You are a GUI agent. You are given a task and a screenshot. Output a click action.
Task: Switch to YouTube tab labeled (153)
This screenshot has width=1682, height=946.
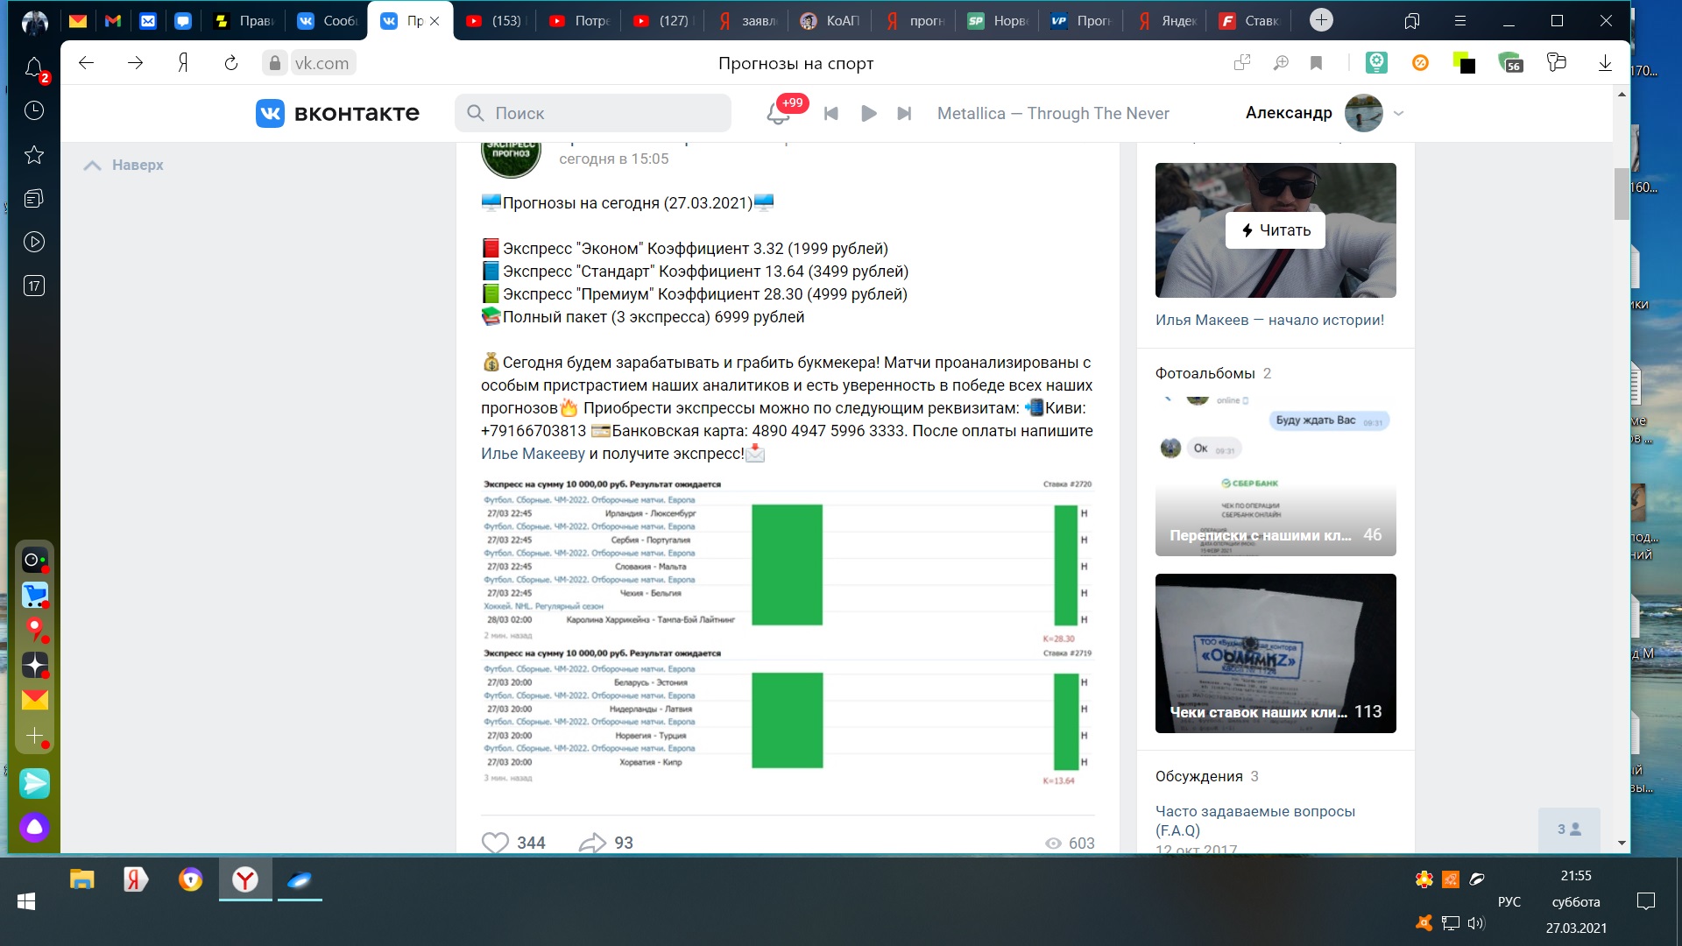coord(495,21)
